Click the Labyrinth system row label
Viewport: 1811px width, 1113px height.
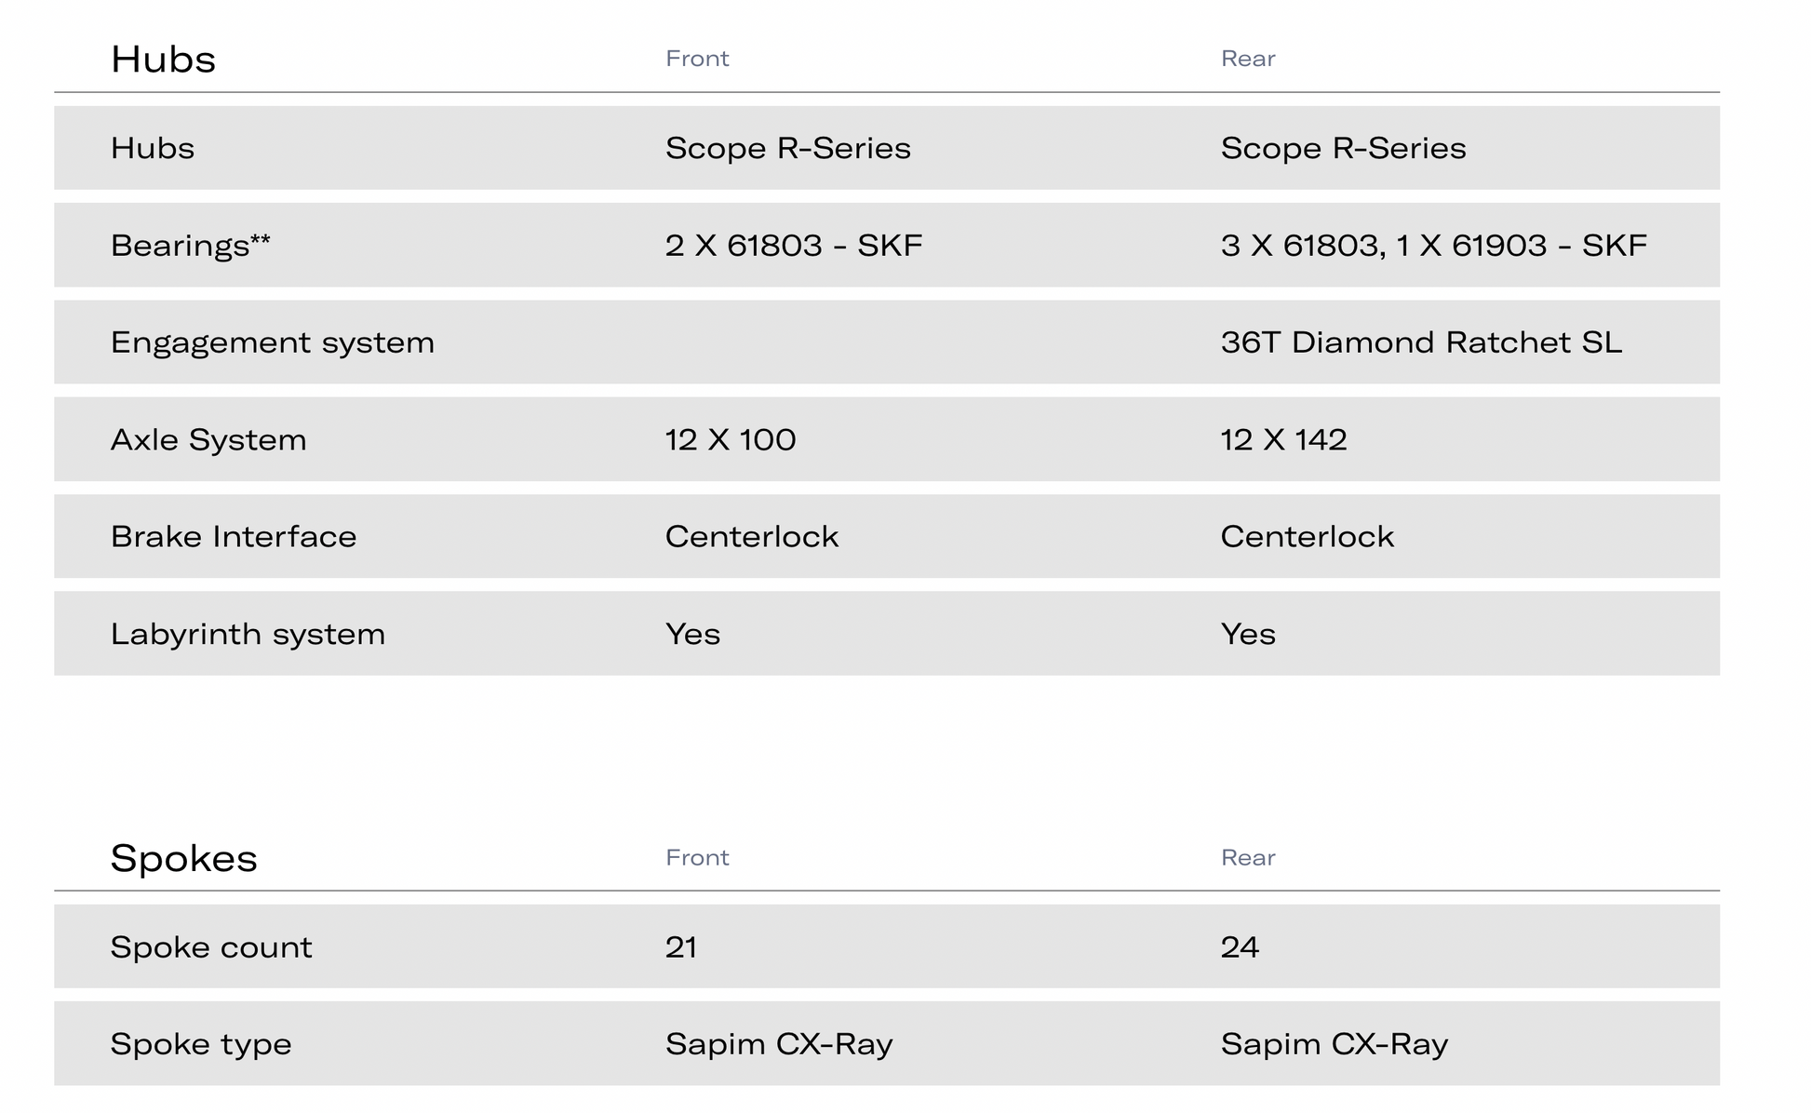(248, 634)
